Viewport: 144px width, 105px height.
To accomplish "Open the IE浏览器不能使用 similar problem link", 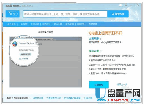I will (x=72, y=98).
